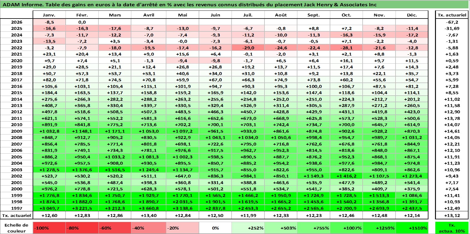This screenshot has width=470, height=234.
Task: Click the 1997 row label
Action: [x=16, y=208]
